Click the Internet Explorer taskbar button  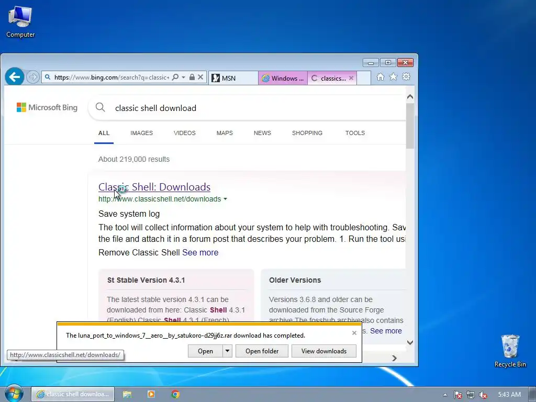pyautogui.click(x=73, y=394)
